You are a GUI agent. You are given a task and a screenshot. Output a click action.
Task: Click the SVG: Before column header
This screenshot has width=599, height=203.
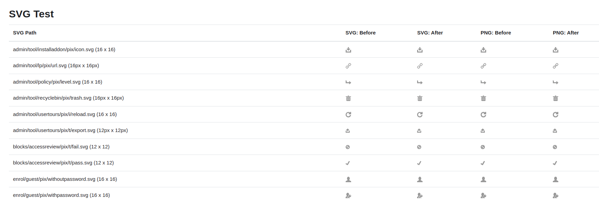pyautogui.click(x=360, y=33)
